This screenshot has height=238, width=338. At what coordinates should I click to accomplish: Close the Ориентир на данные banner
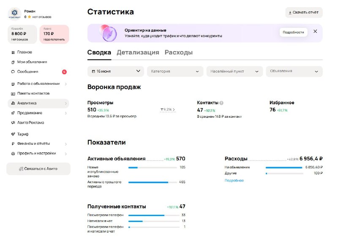point(315,32)
